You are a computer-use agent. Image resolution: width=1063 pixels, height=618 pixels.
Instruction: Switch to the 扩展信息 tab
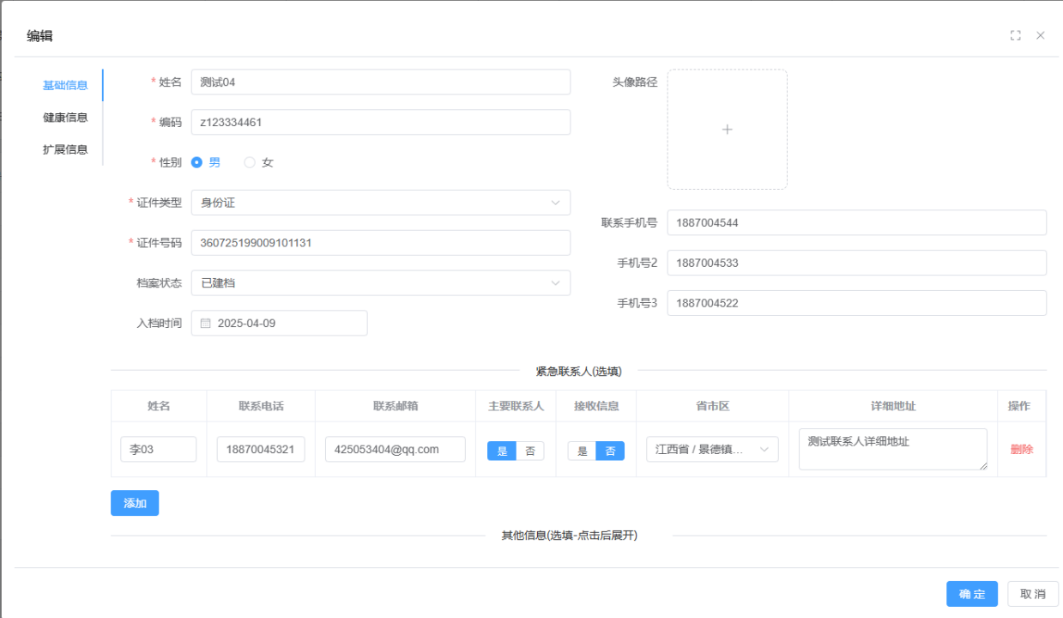[x=65, y=149]
